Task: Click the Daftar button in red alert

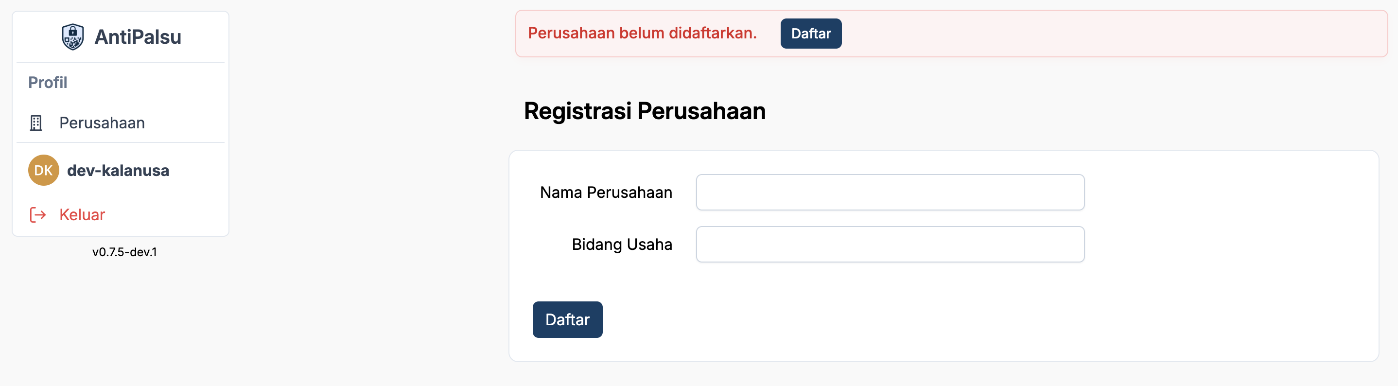Action: click(x=810, y=34)
